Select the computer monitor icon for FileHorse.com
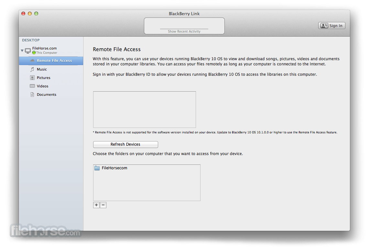The width and height of the screenshot is (369, 247). click(x=28, y=51)
